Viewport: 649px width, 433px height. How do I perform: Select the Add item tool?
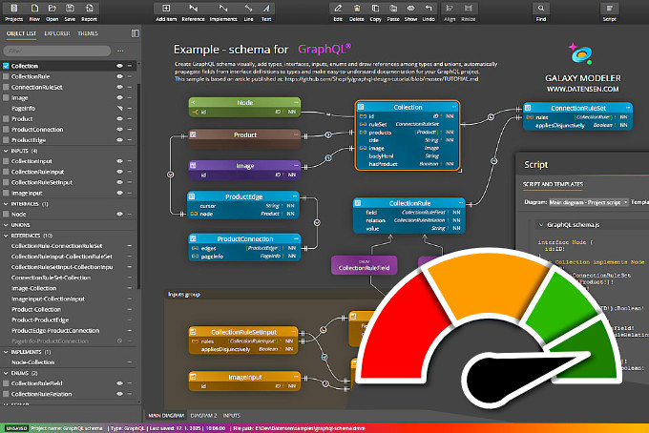(x=166, y=12)
